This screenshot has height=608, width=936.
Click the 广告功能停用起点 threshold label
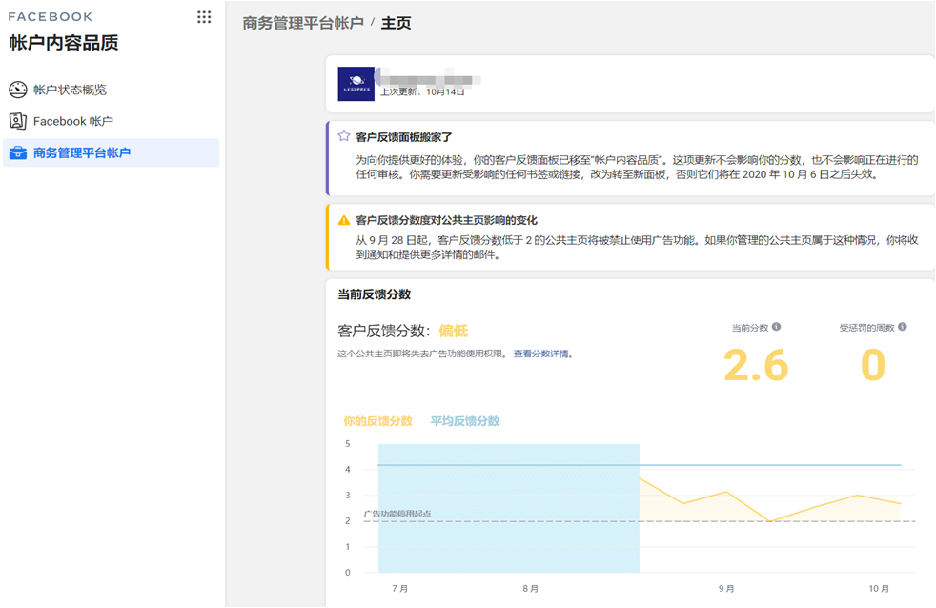pyautogui.click(x=397, y=514)
